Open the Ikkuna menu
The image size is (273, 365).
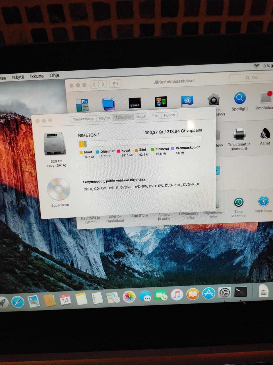[x=37, y=76]
